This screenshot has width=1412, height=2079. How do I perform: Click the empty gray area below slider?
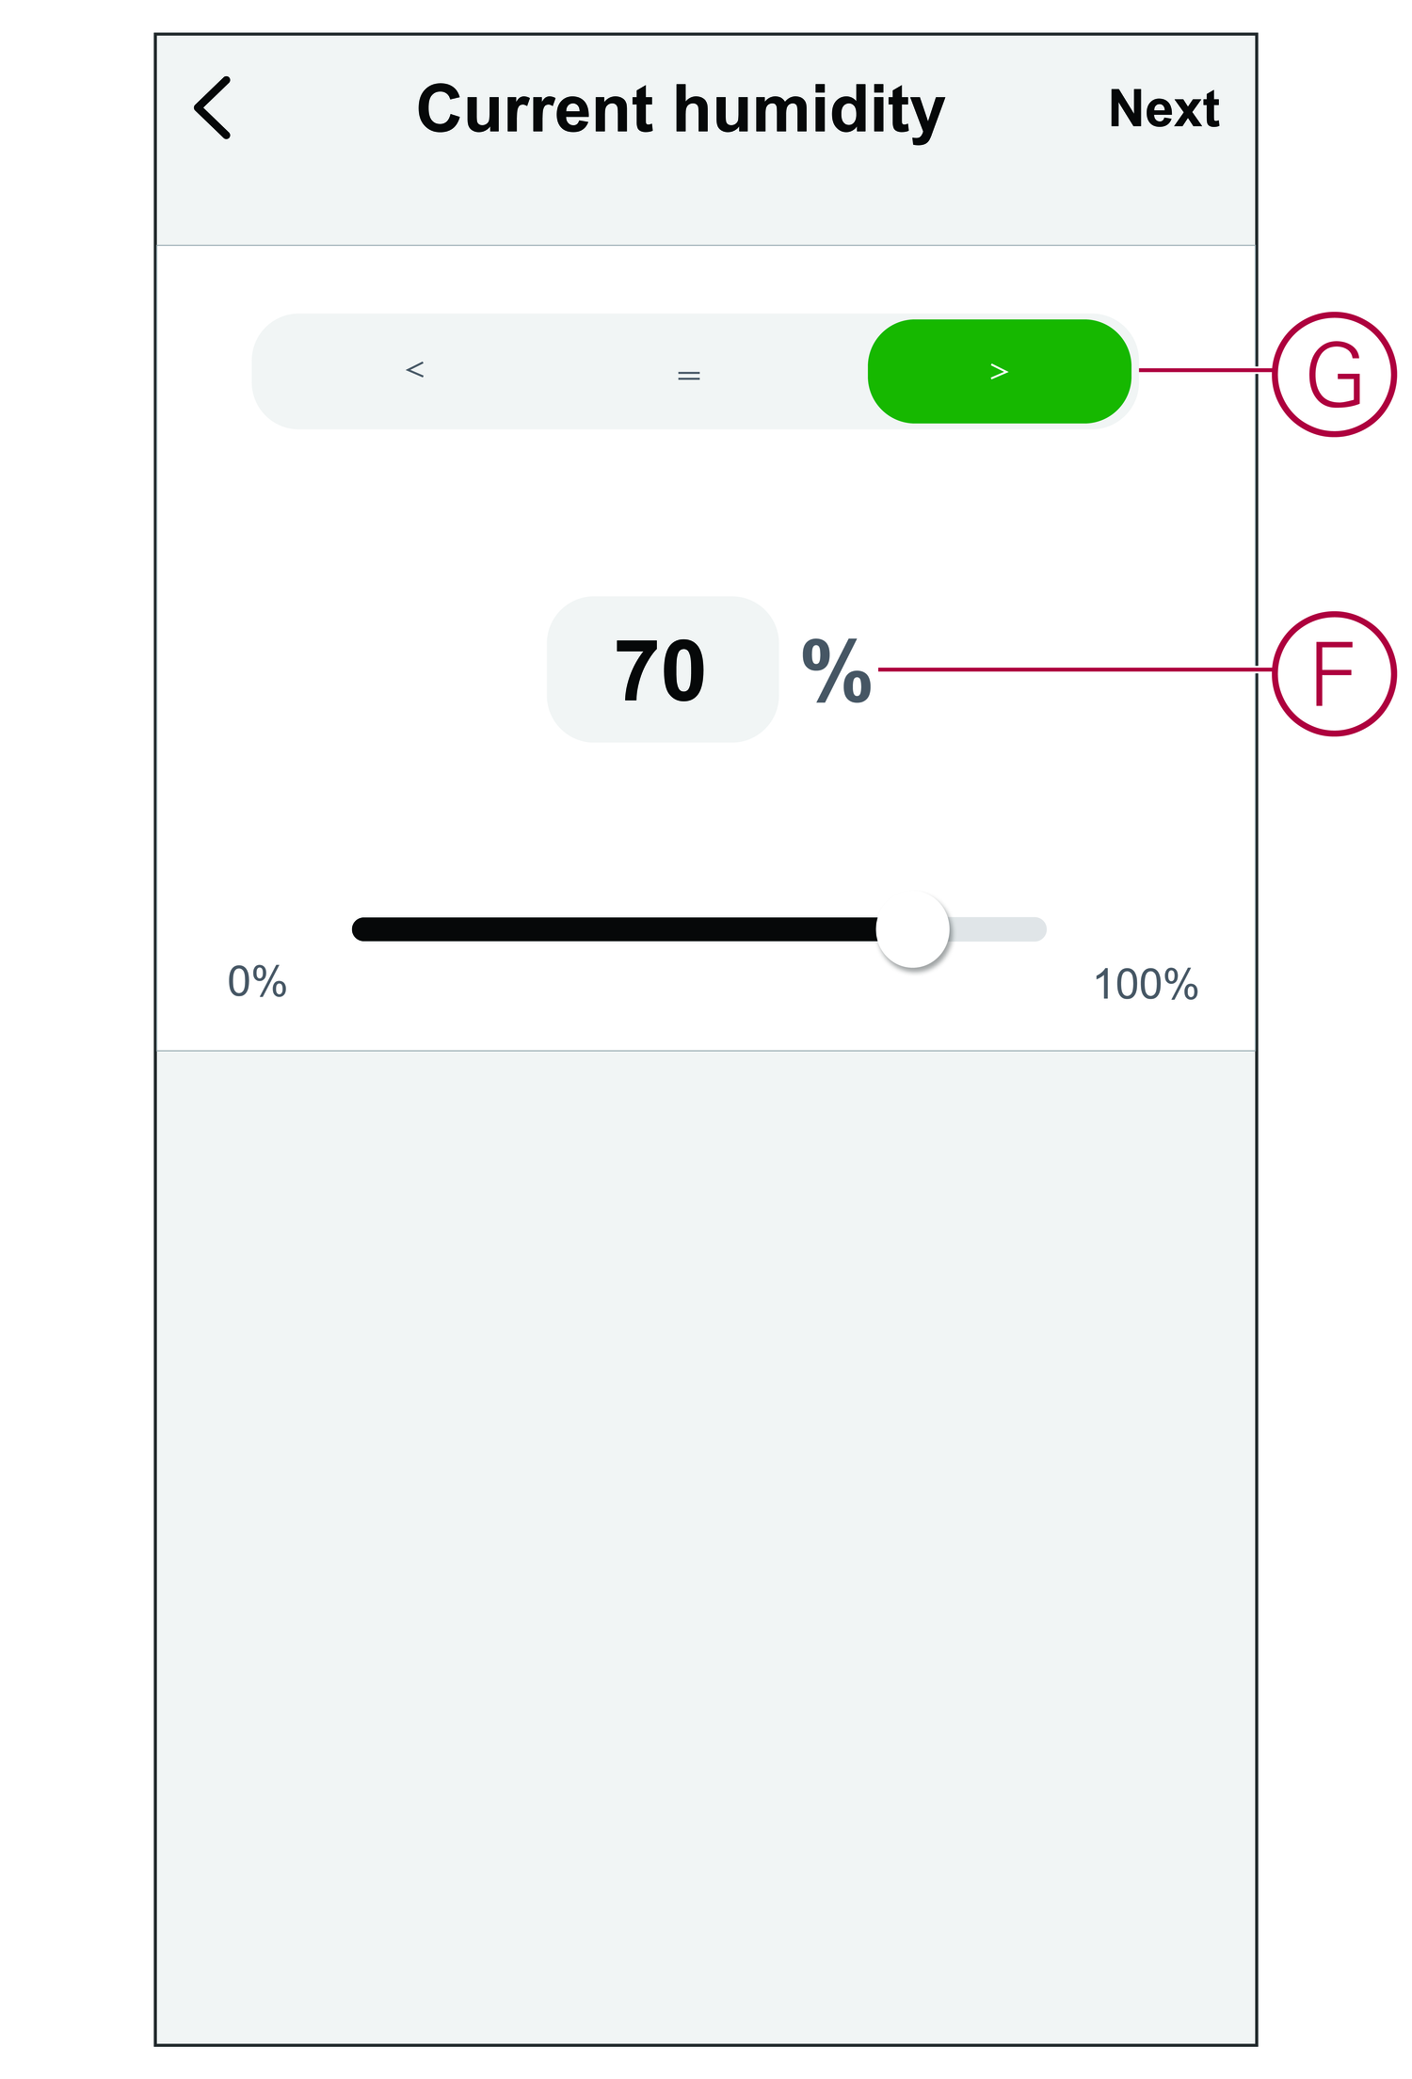pyautogui.click(x=706, y=1507)
